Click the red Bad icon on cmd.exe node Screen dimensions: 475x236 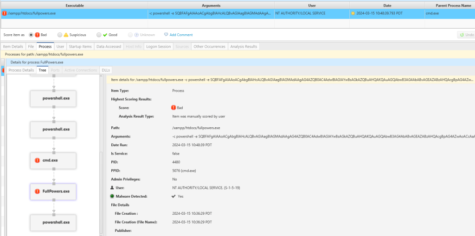point(38,160)
